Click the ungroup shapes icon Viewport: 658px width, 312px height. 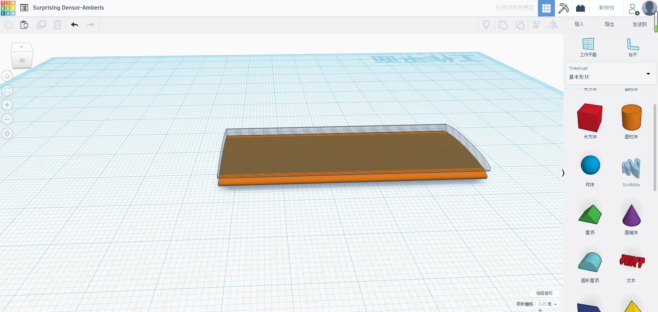(x=520, y=25)
